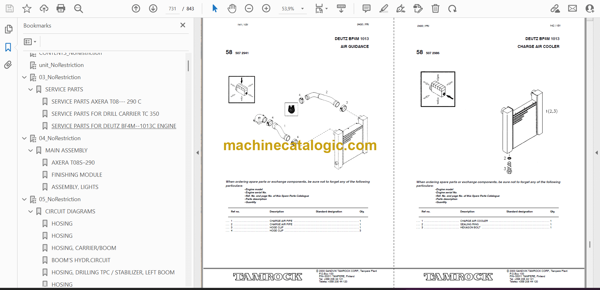Image resolution: width=600 pixels, height=290 pixels.
Task: Upload the file to cloud storage
Action: 44,8
